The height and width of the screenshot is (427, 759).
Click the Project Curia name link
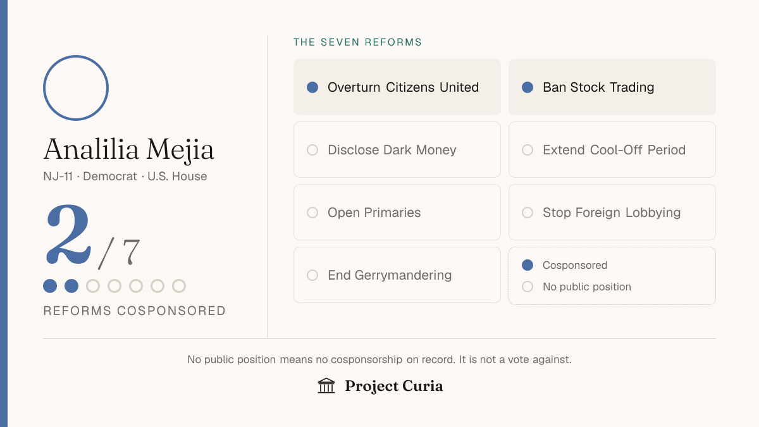(394, 386)
